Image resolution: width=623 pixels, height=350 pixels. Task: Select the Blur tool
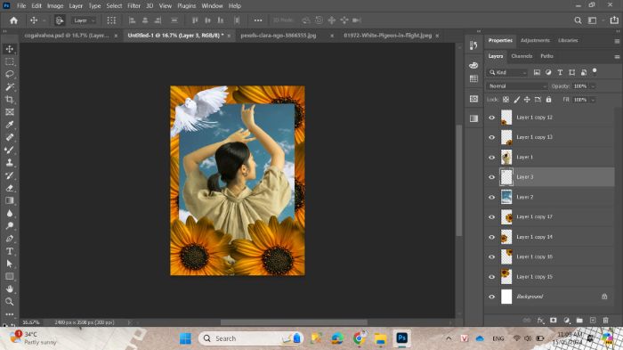(x=10, y=213)
